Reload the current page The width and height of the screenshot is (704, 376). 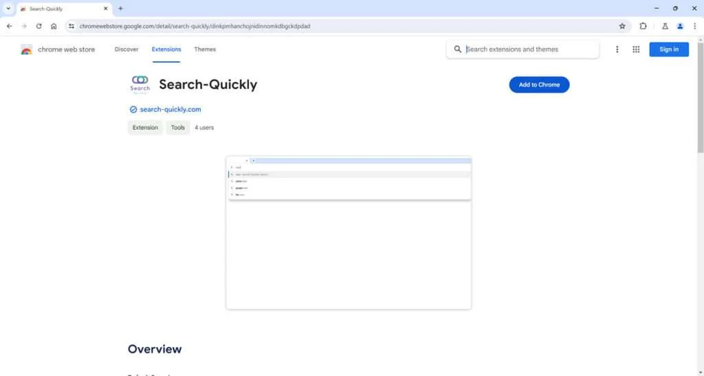(39, 26)
